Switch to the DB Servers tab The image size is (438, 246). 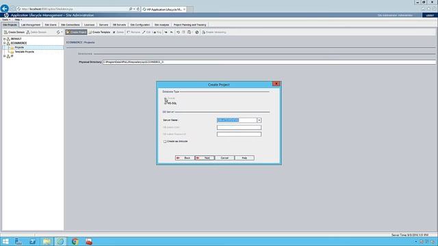119,25
